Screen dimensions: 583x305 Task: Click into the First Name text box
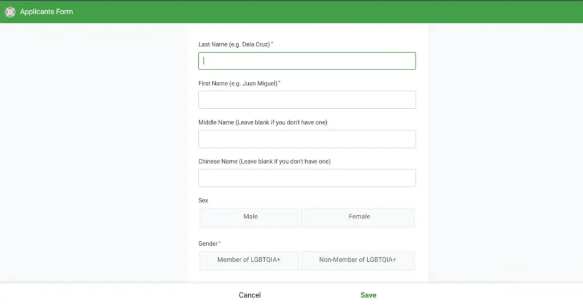(x=307, y=100)
